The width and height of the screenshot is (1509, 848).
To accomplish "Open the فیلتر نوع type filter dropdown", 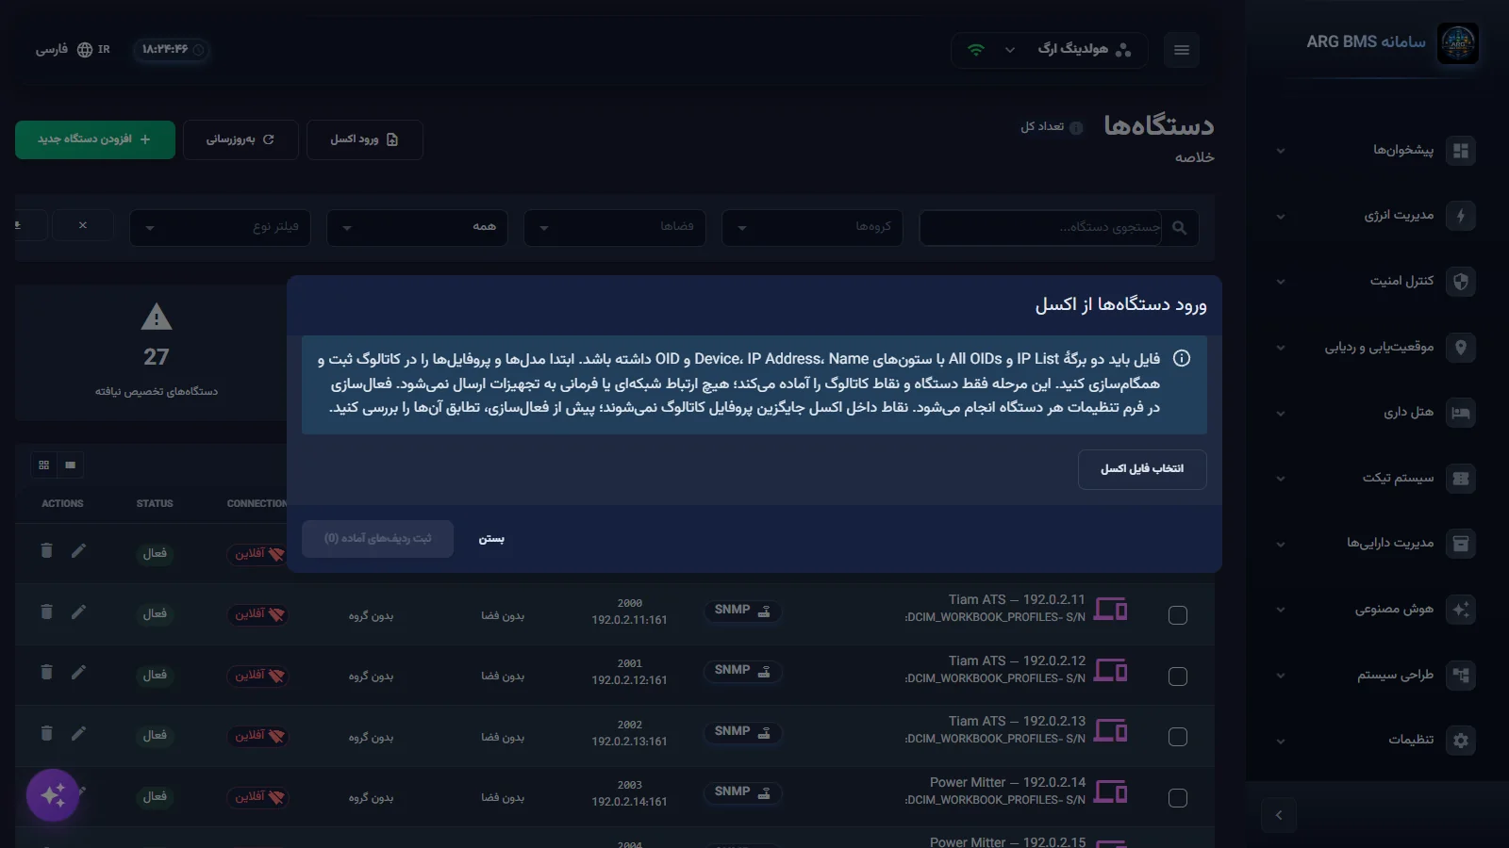I will [x=220, y=227].
